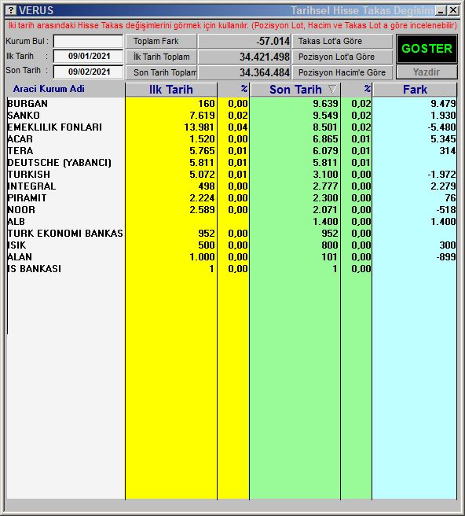Close the VERUS window
This screenshot has height=516, width=465.
(453, 10)
